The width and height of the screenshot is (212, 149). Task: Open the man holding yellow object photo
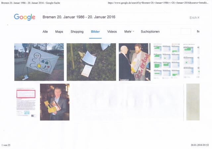point(55,102)
